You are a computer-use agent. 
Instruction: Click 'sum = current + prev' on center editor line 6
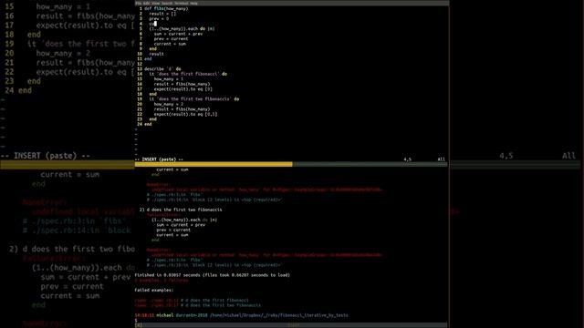(x=179, y=34)
